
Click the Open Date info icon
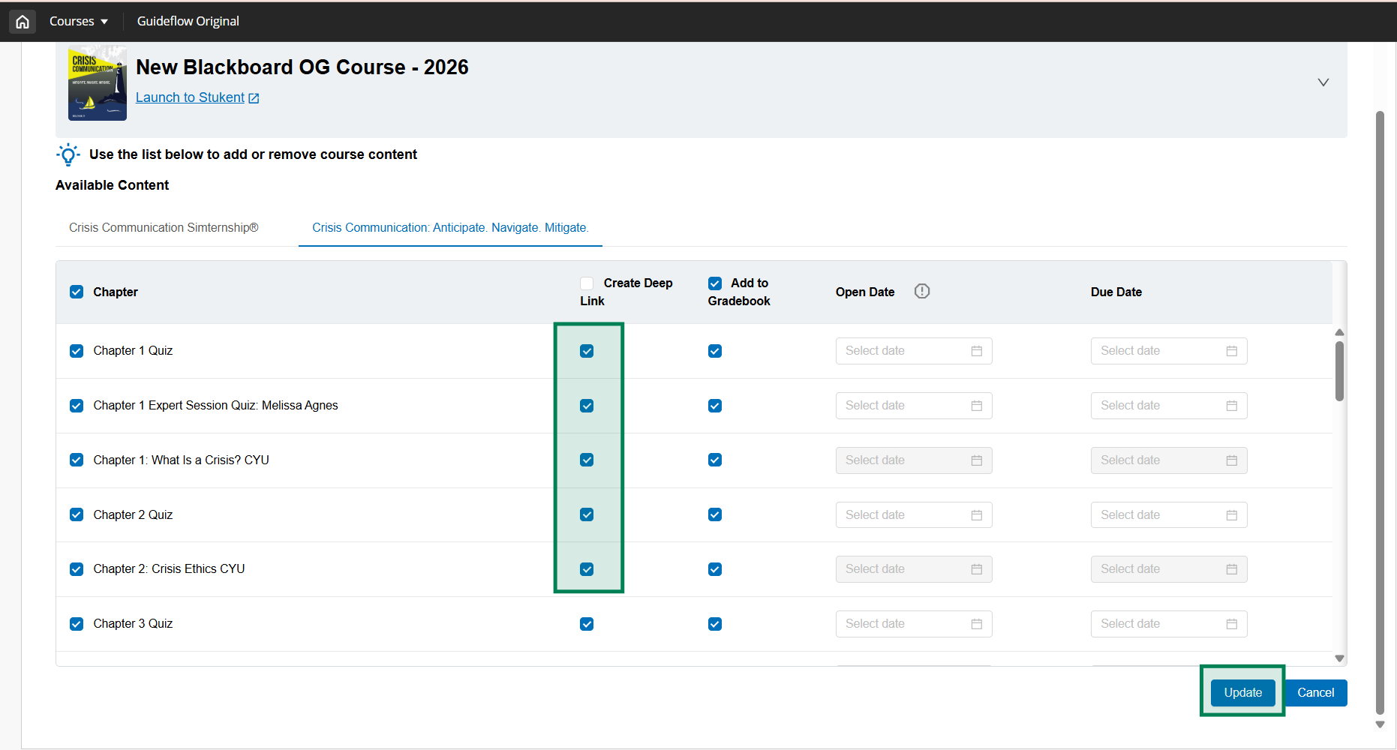(921, 292)
